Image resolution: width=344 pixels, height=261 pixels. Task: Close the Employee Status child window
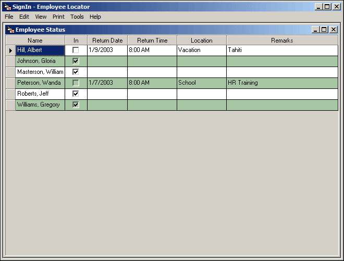pos(334,30)
